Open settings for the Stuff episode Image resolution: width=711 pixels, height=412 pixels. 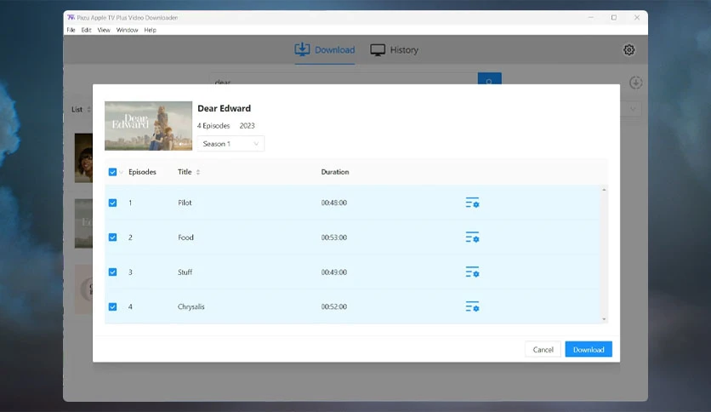click(472, 272)
